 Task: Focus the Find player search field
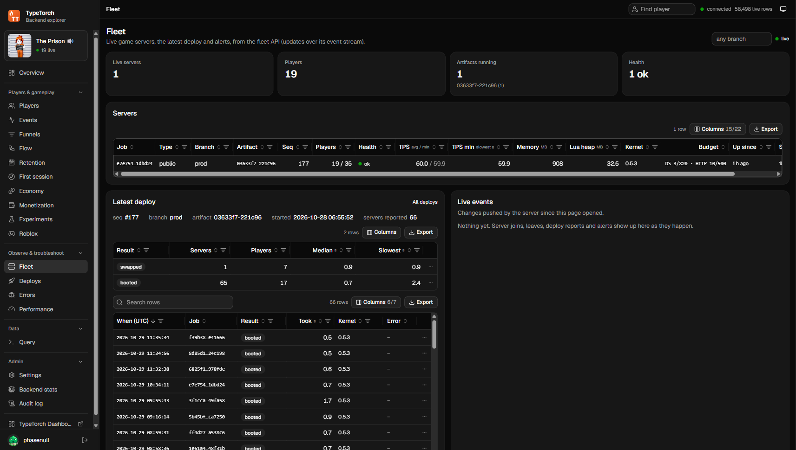click(662, 9)
